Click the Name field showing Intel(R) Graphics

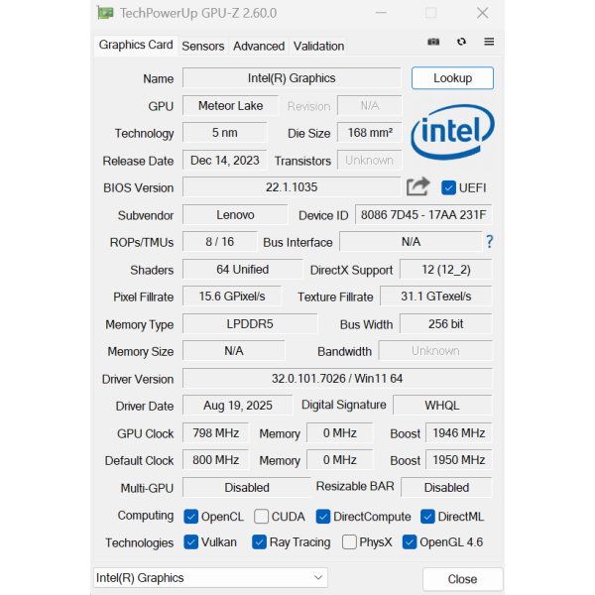[292, 78]
